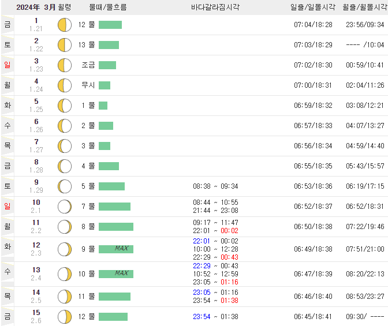Click the moon phase icon for March 14

[65, 297]
